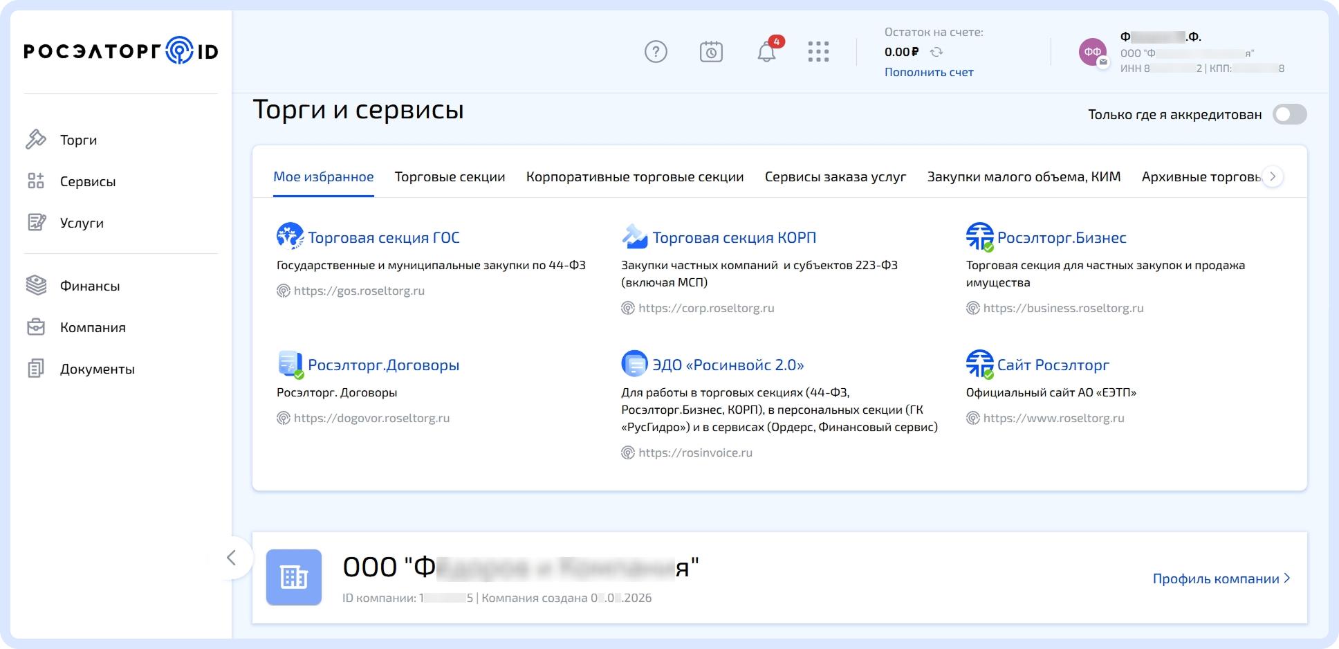Click the ООО company name heading
1339x649 pixels.
[521, 567]
